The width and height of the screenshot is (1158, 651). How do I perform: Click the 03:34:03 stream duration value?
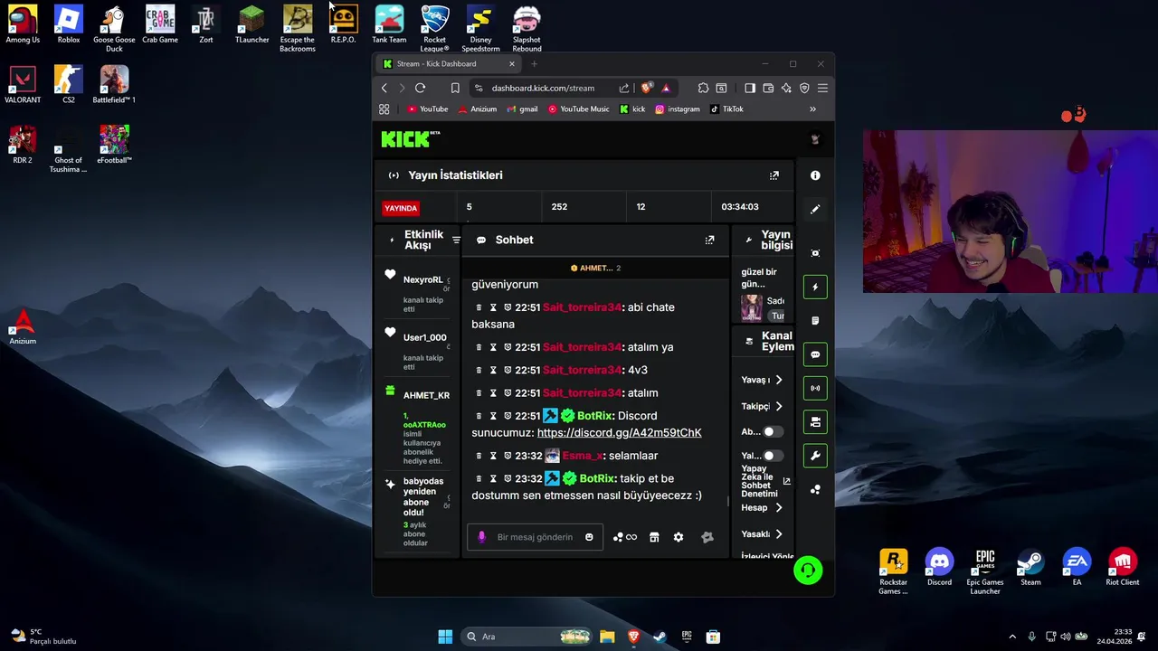tap(740, 207)
